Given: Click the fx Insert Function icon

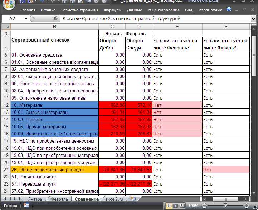Looking at the screenshot, I should point(55,18).
